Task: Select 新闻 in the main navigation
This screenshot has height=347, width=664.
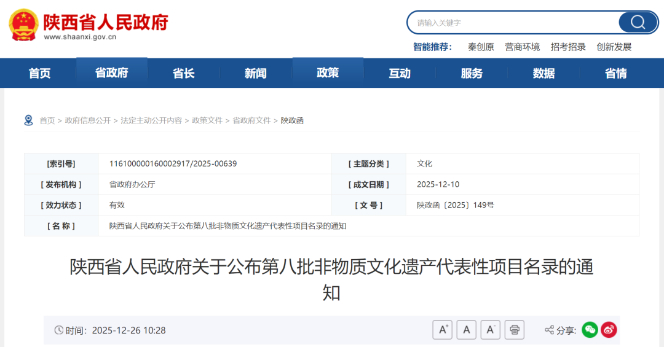Action: (255, 74)
